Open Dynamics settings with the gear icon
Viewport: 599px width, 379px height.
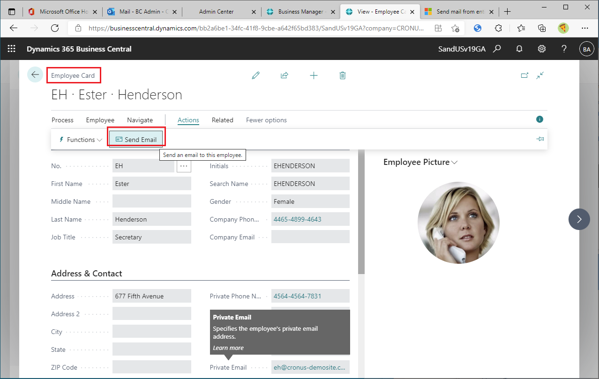(x=541, y=48)
